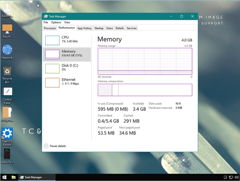The image size is (240, 181).
Task: Open File Explorer from the taskbar
Action: point(14,177)
